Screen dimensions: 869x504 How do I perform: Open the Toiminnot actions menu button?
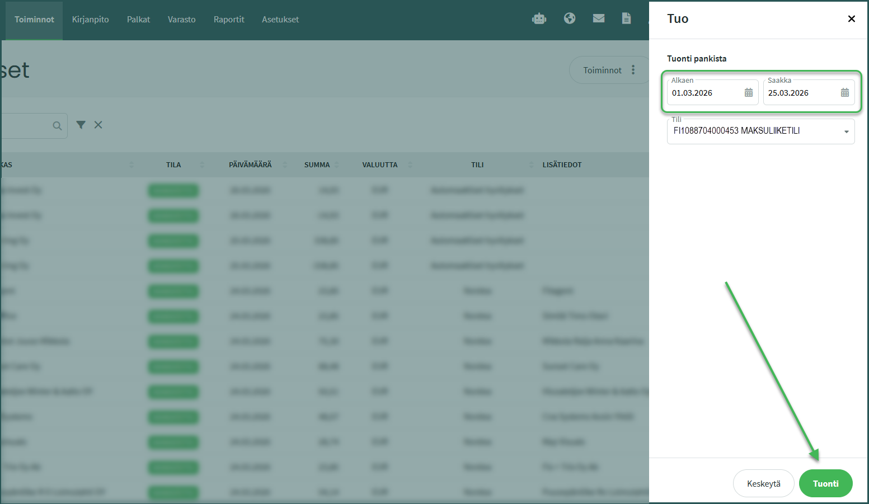coord(609,70)
